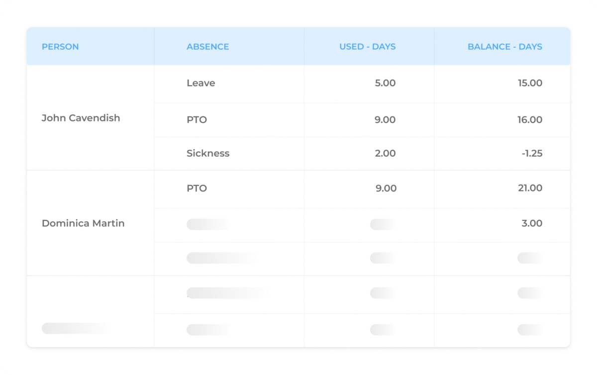Click the 2.00 used days value
Screen dimensions: 597x375
click(385, 154)
